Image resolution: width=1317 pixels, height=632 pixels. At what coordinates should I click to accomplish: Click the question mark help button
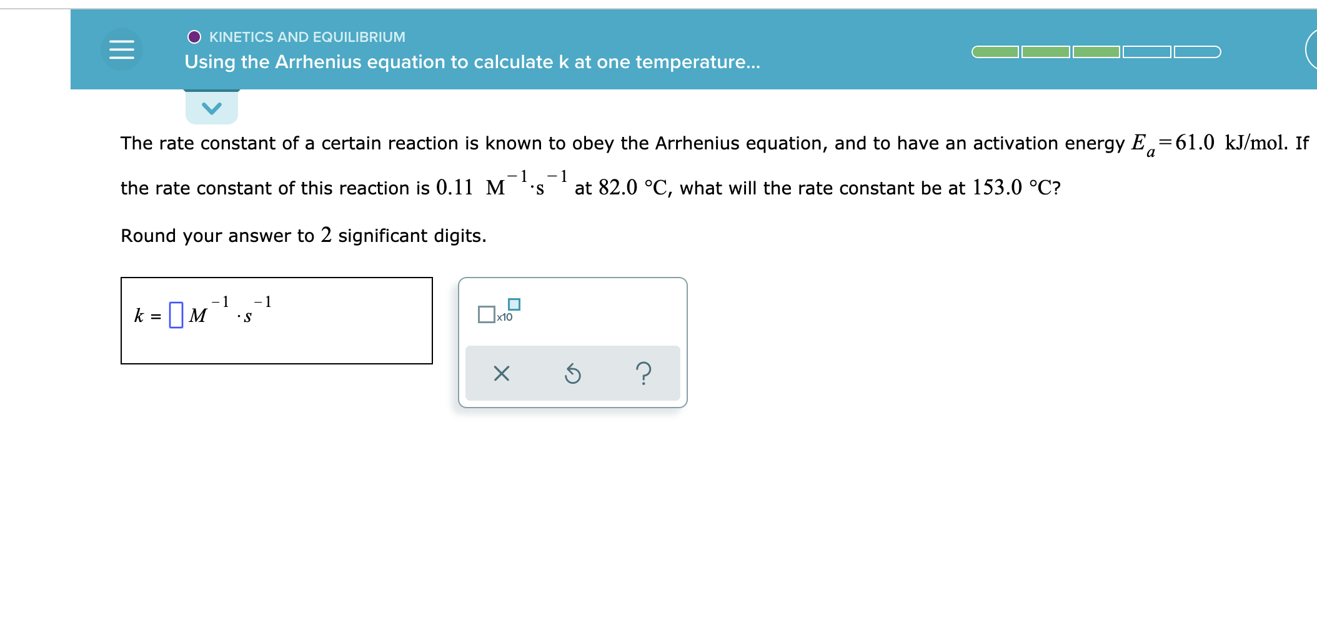644,373
